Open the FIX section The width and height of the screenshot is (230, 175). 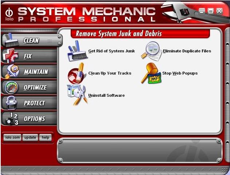click(x=29, y=56)
